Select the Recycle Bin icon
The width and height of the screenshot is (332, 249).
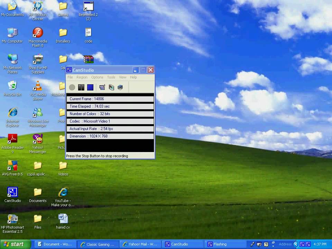pyautogui.click(x=12, y=88)
